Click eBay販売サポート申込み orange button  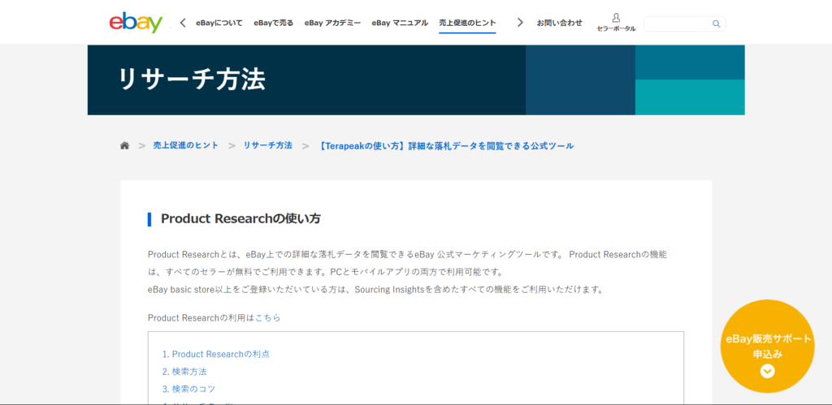pyautogui.click(x=767, y=347)
